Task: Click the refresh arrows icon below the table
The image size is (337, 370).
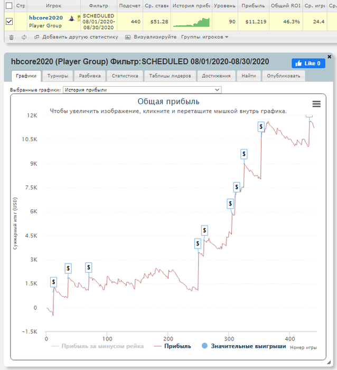Action: pos(24,37)
